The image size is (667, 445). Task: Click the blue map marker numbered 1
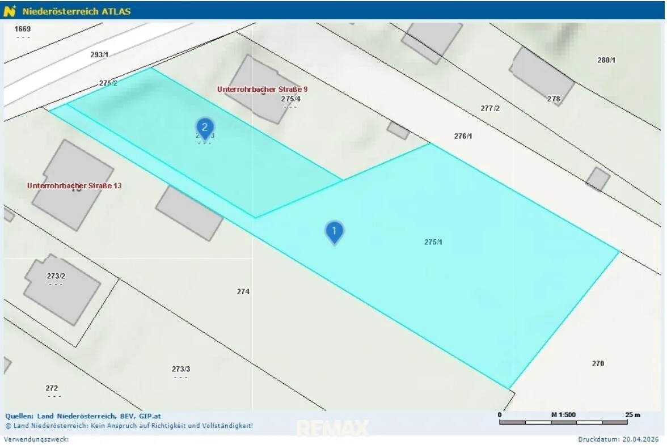pyautogui.click(x=335, y=232)
